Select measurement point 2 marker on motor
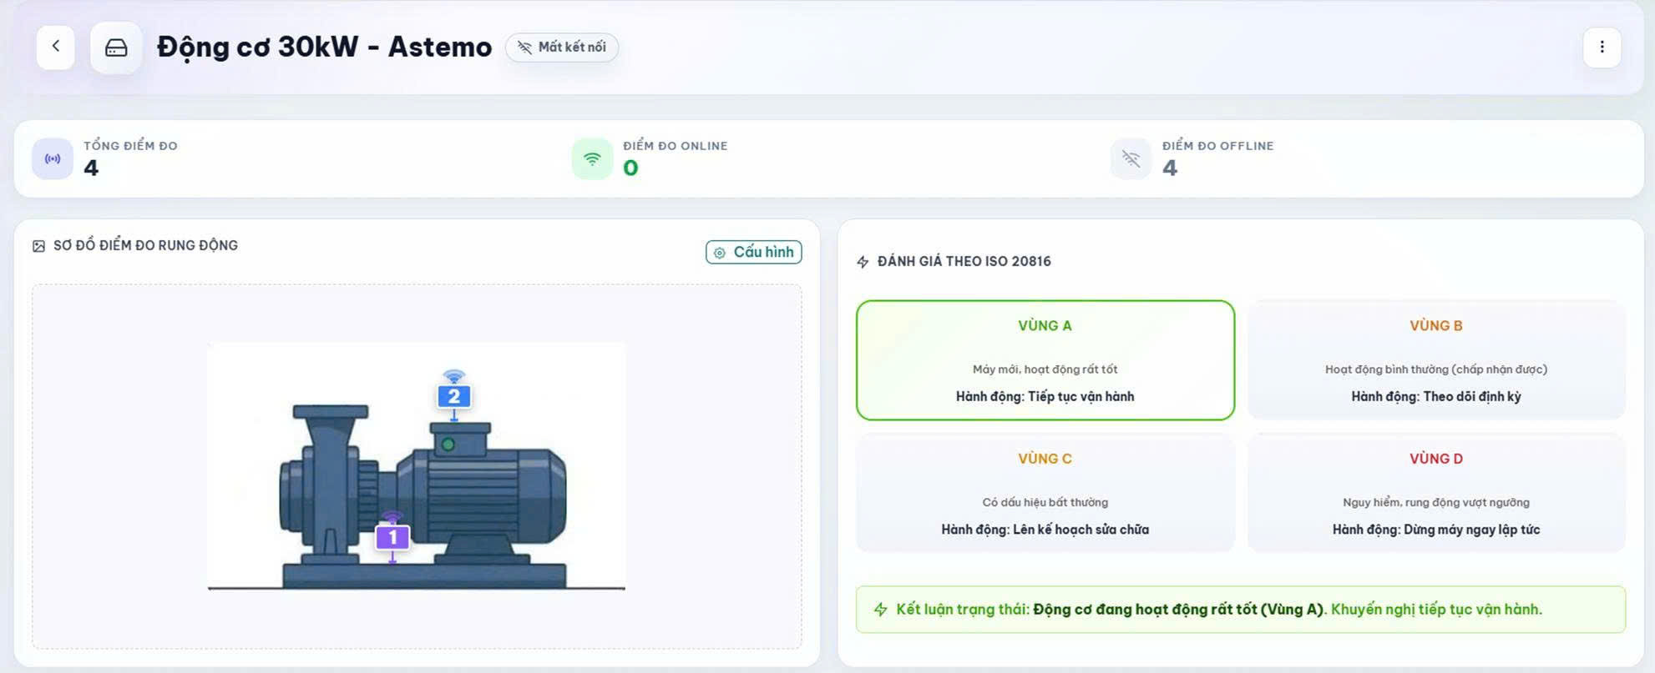 453,396
